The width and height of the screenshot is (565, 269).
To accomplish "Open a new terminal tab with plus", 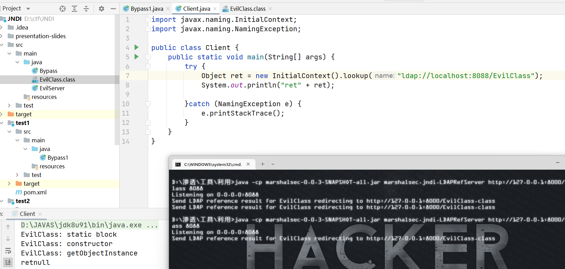I will [263, 164].
